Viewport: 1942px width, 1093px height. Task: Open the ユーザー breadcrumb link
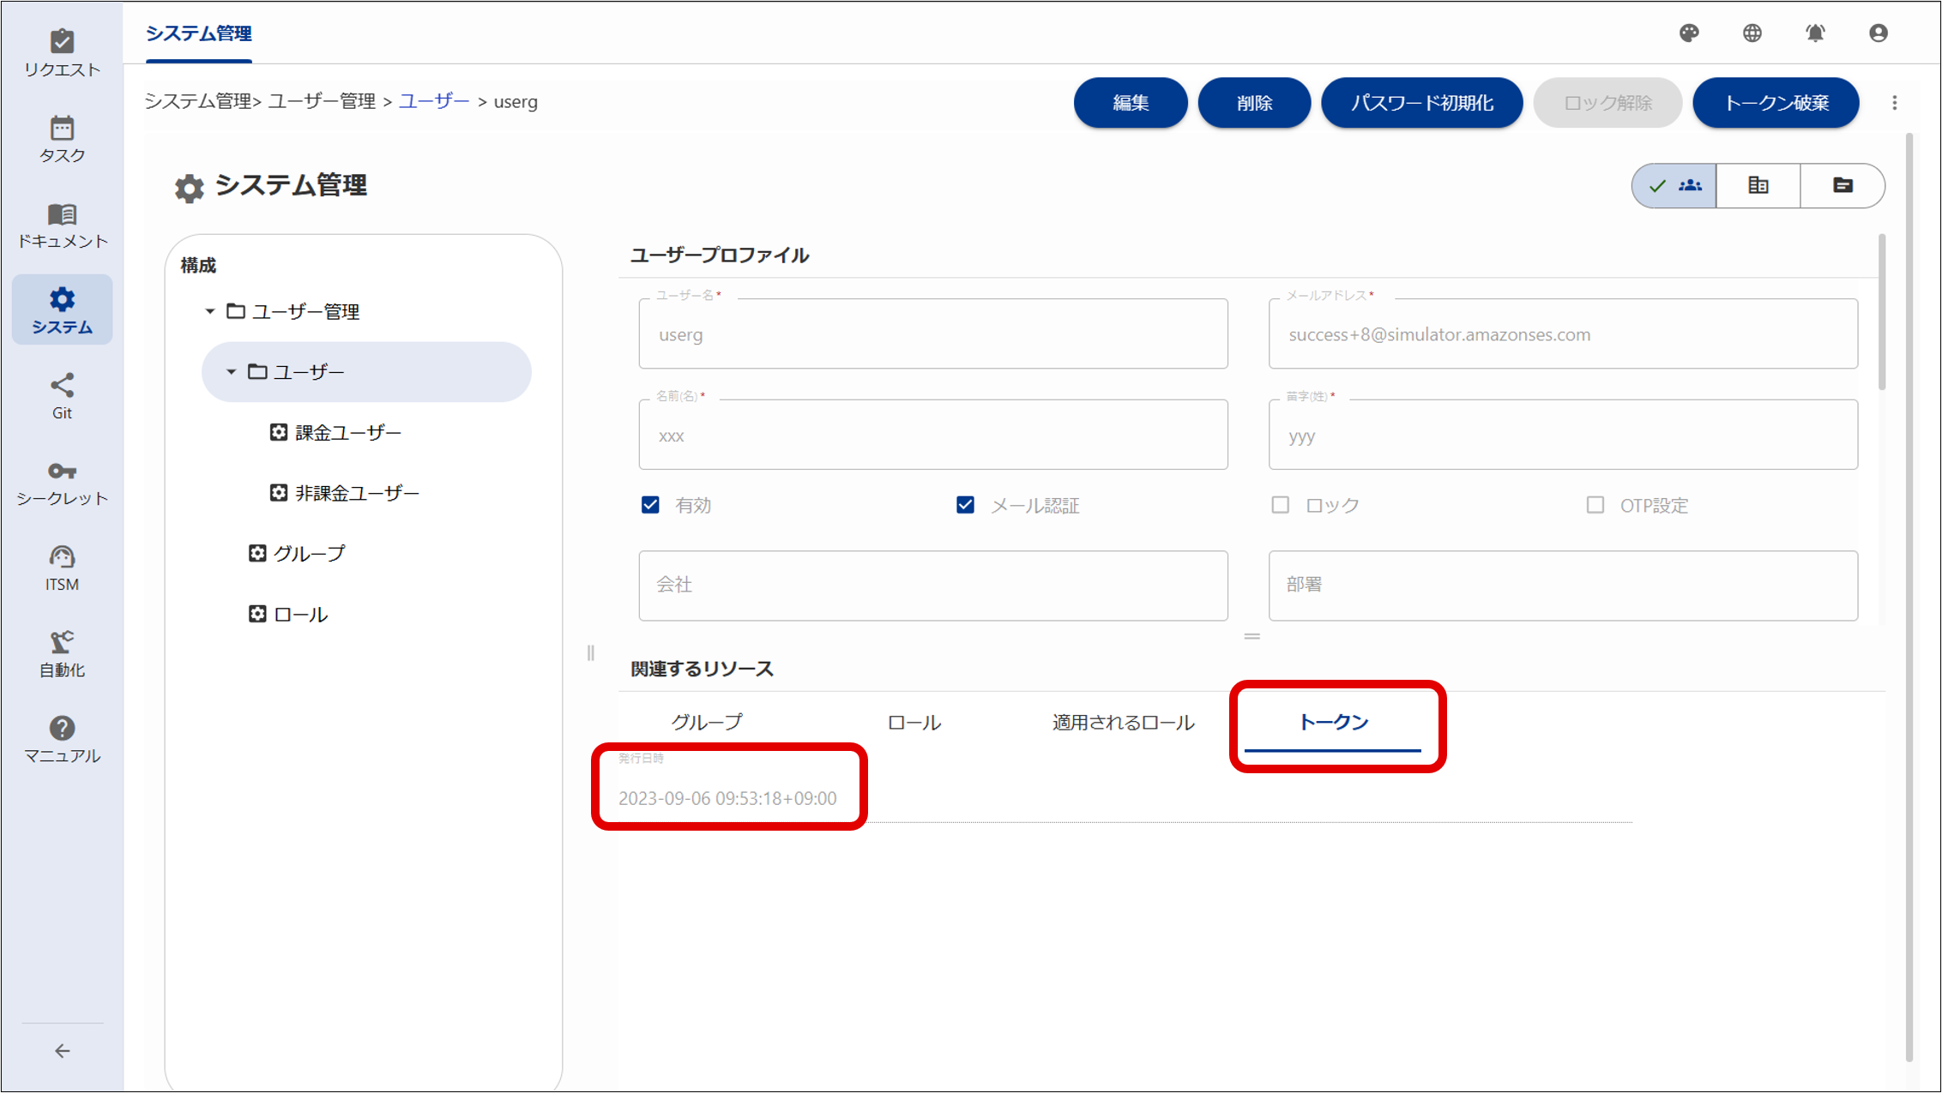[433, 101]
